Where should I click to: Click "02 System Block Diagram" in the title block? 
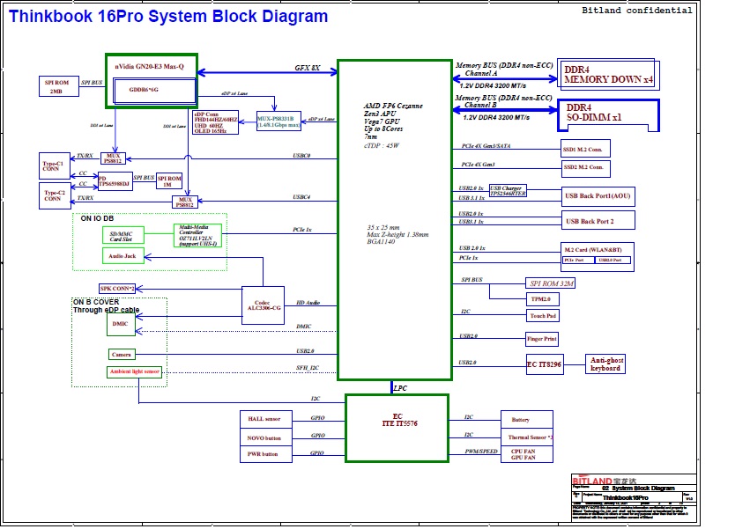pyautogui.click(x=638, y=489)
